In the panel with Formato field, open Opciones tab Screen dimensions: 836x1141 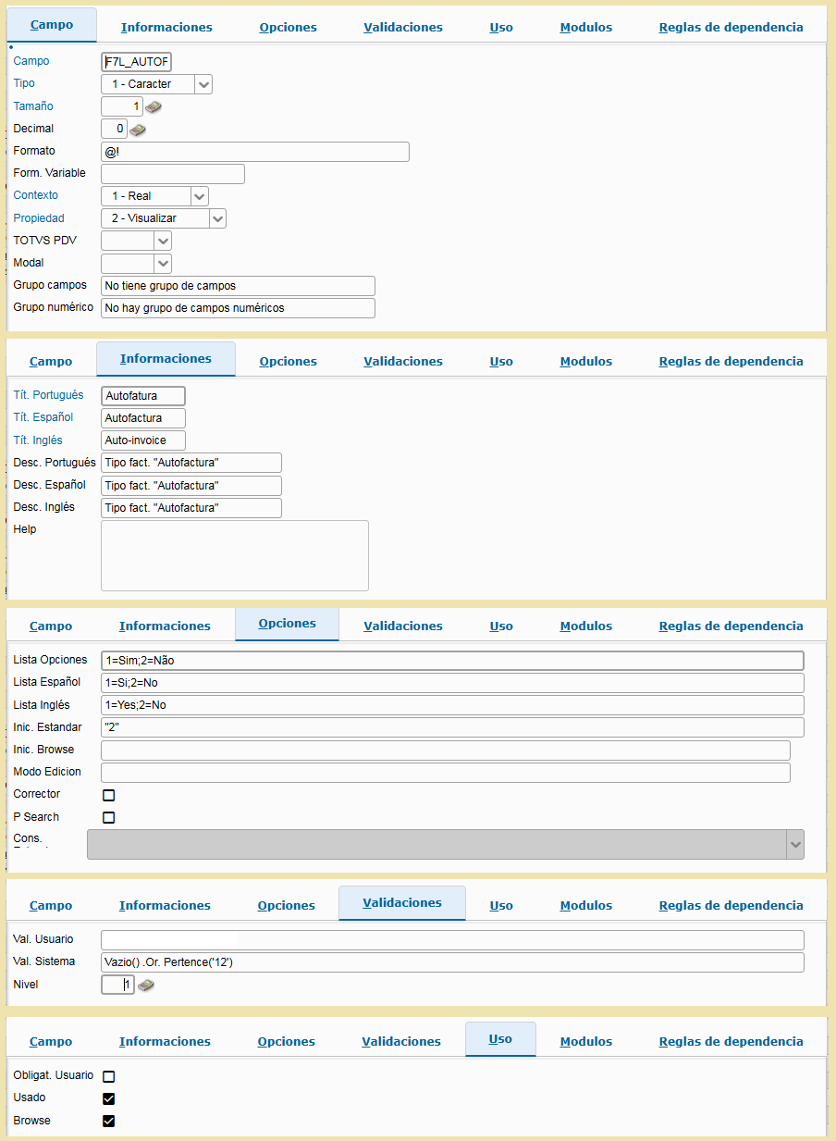289,27
